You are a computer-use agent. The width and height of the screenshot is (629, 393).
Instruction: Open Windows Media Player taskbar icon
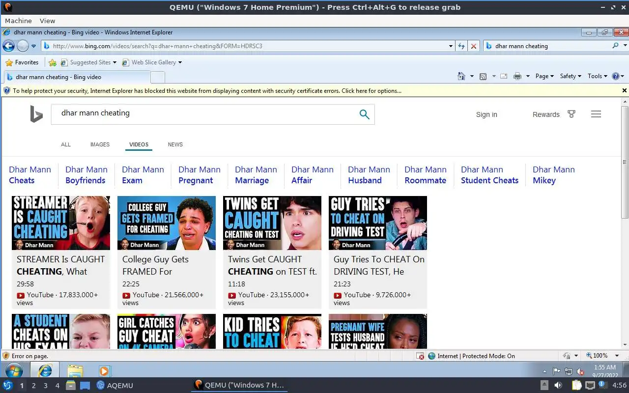coord(104,371)
